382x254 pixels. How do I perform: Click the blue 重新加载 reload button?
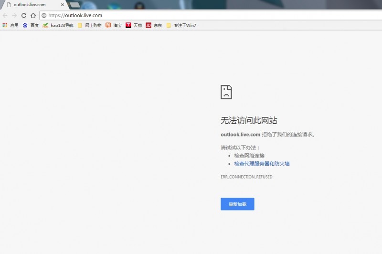point(237,204)
